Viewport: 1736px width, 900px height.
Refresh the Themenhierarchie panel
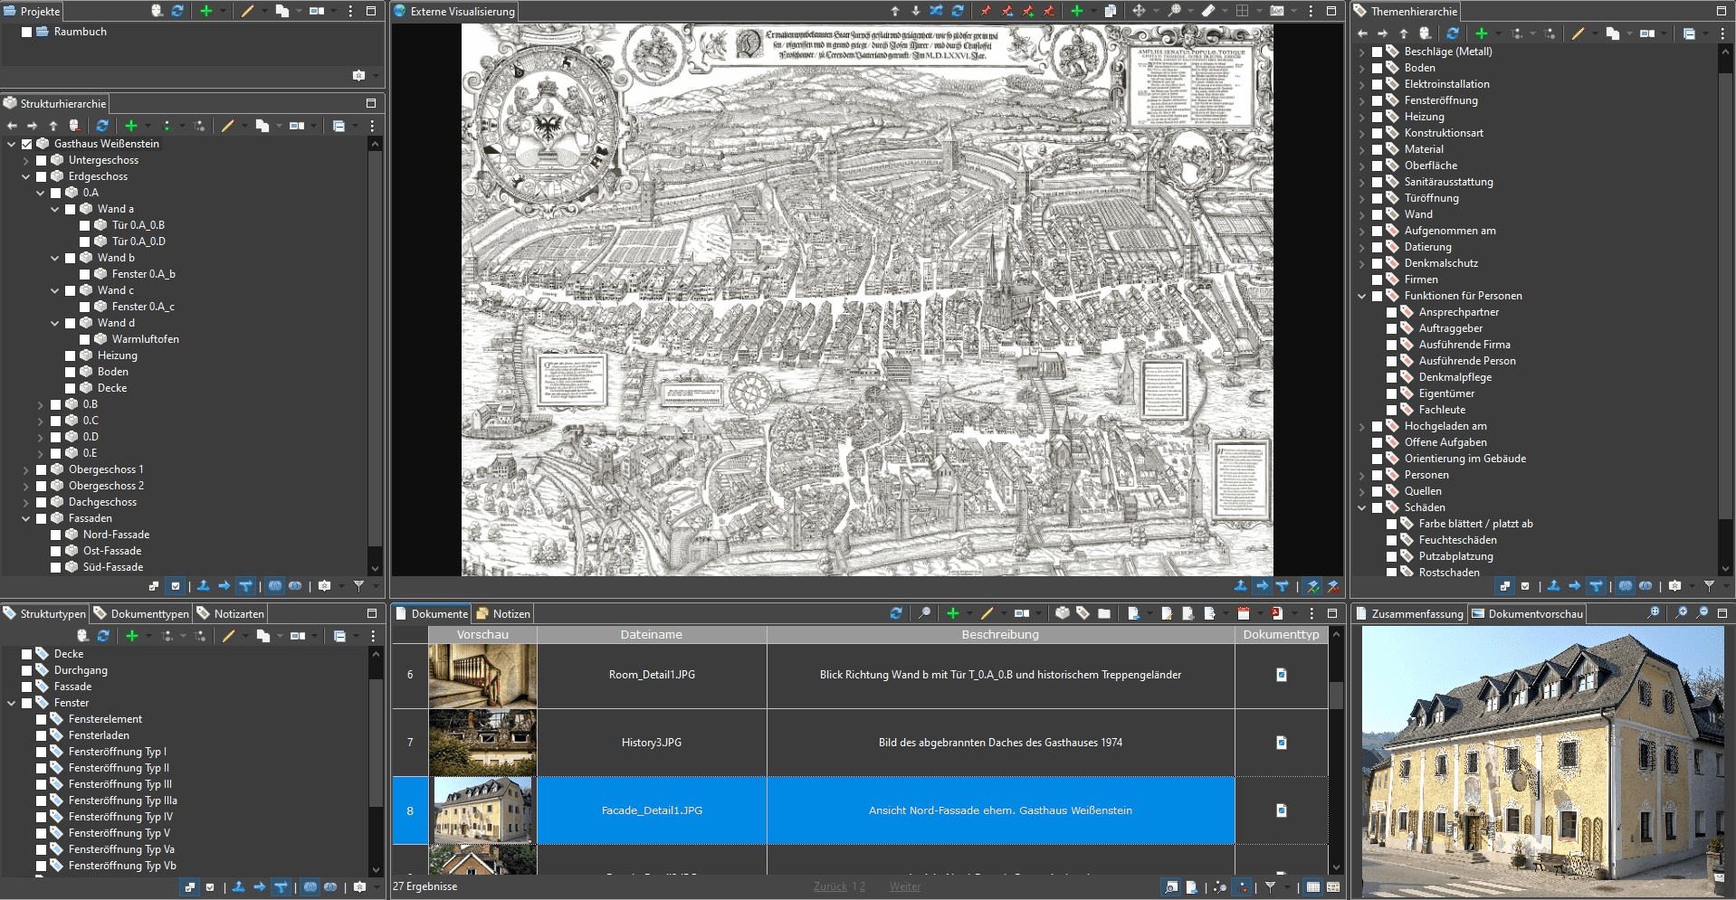click(x=1453, y=33)
